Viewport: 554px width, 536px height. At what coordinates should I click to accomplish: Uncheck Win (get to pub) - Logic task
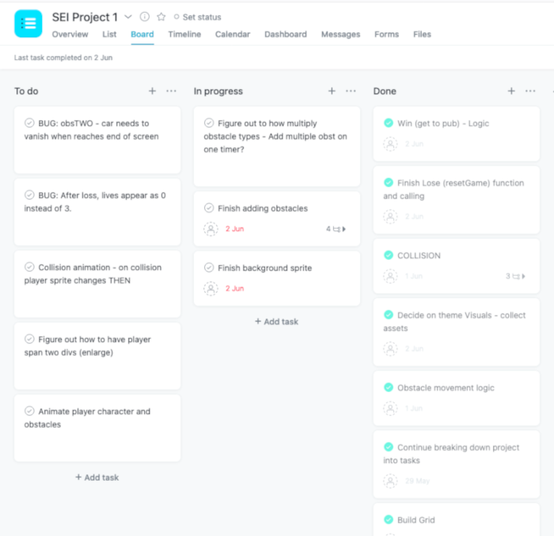point(389,123)
